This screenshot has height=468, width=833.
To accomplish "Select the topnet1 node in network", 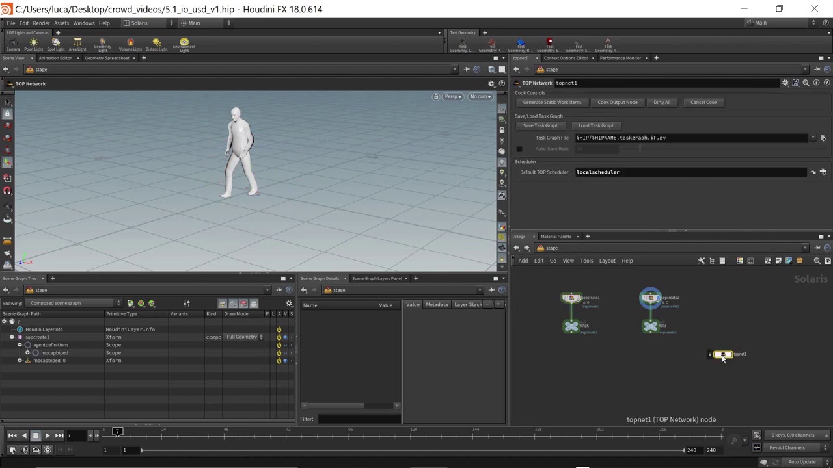I will [722, 354].
